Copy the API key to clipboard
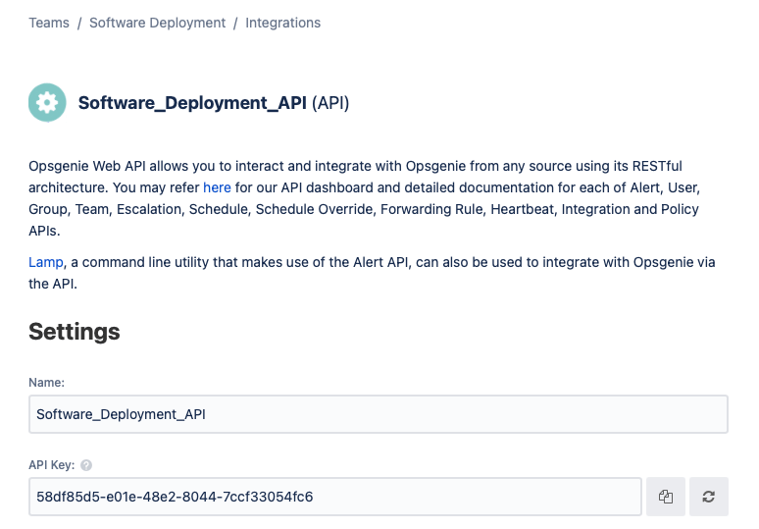Image resolution: width=759 pixels, height=529 pixels. coord(666,497)
